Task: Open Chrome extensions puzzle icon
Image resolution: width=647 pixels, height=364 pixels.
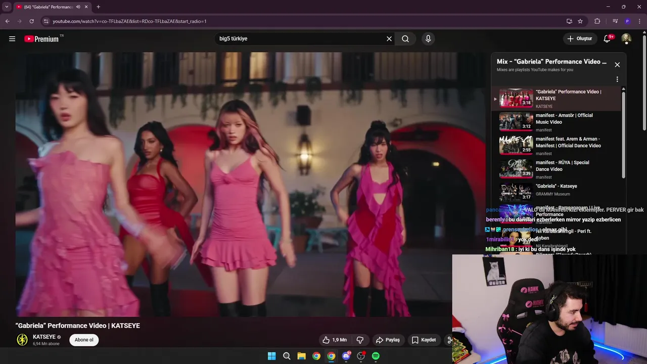Action: click(x=597, y=21)
